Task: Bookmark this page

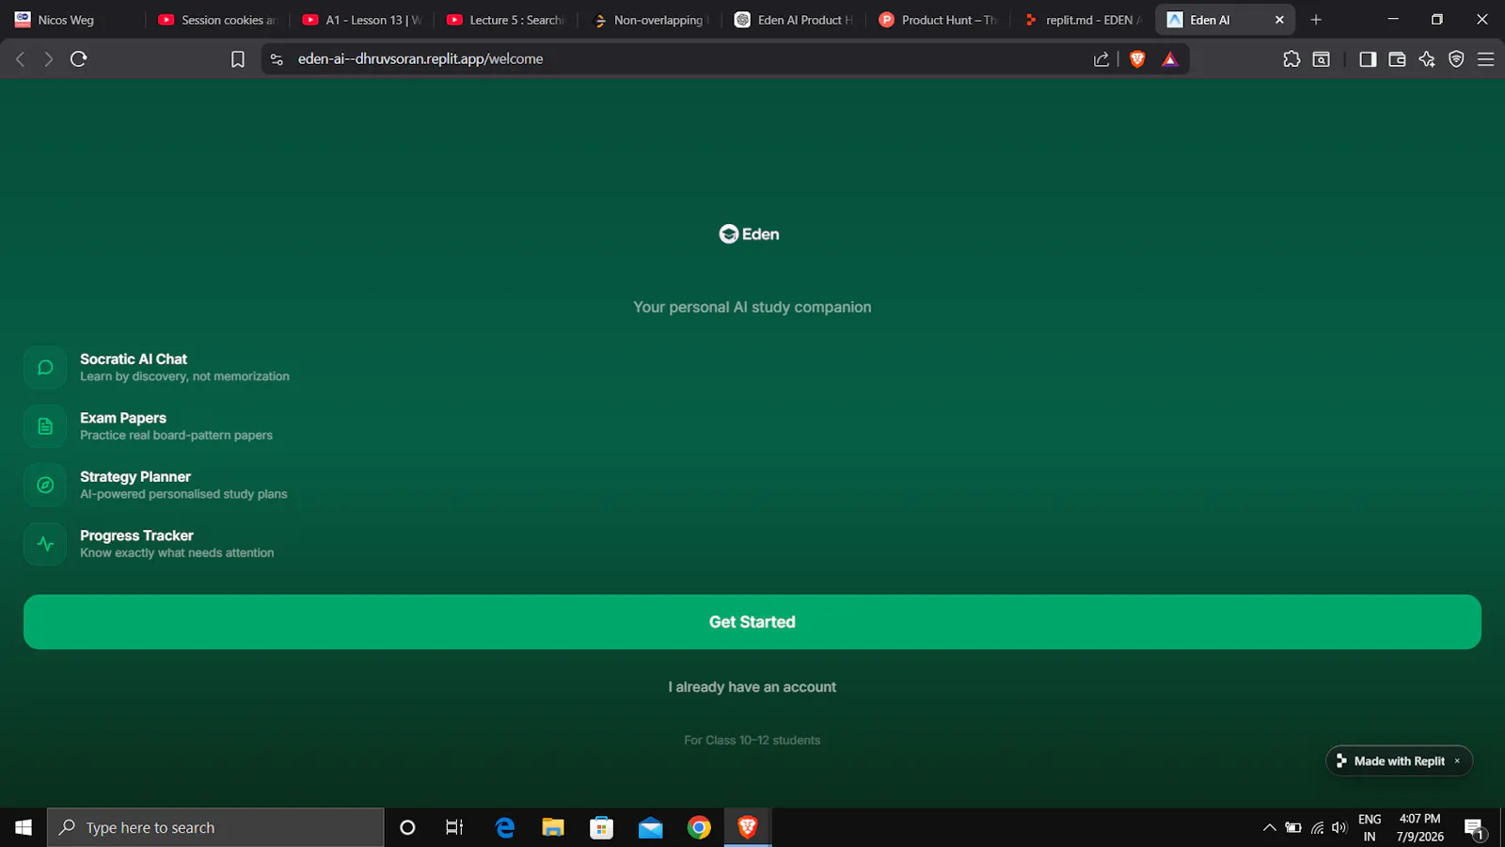Action: coord(238,59)
